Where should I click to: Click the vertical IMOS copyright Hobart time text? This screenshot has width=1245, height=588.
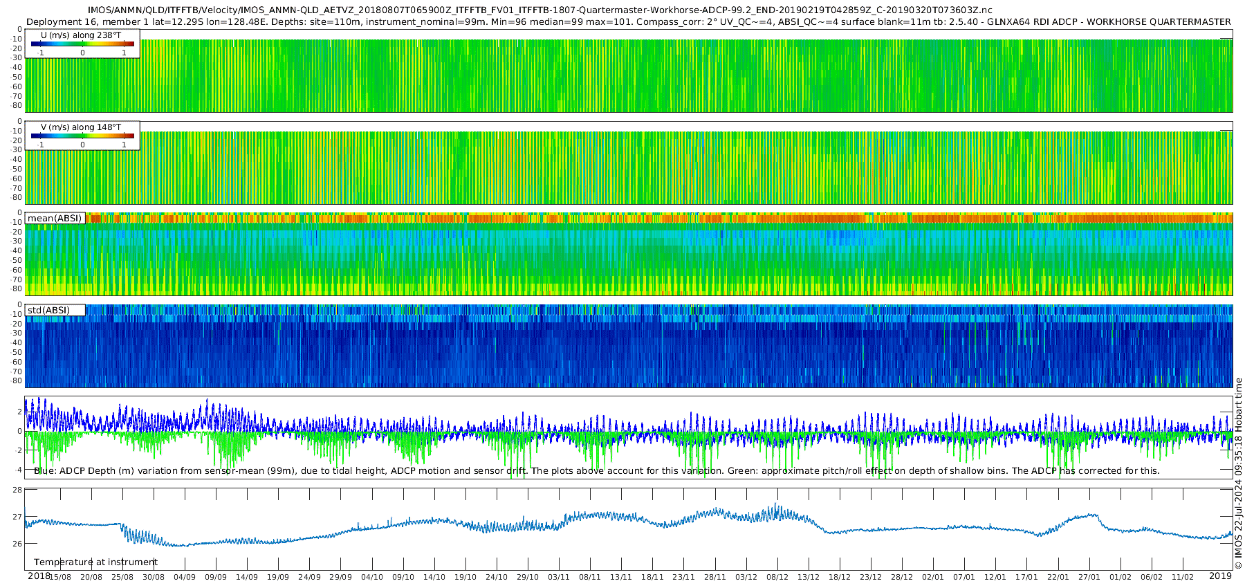[x=1239, y=473]
